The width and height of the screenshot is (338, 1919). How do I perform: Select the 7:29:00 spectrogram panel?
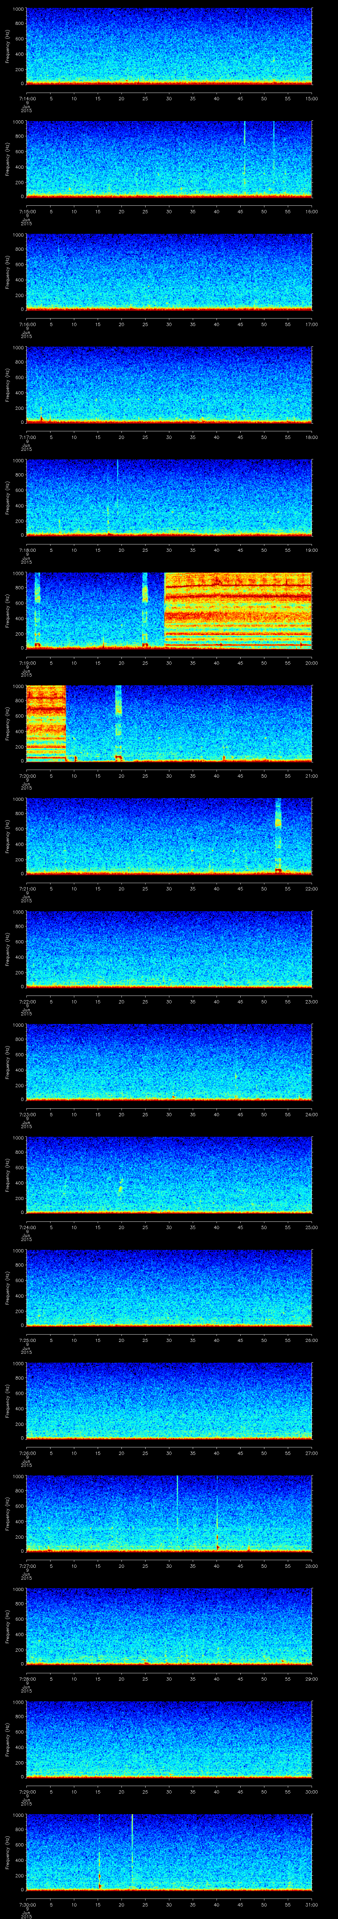[169, 1739]
